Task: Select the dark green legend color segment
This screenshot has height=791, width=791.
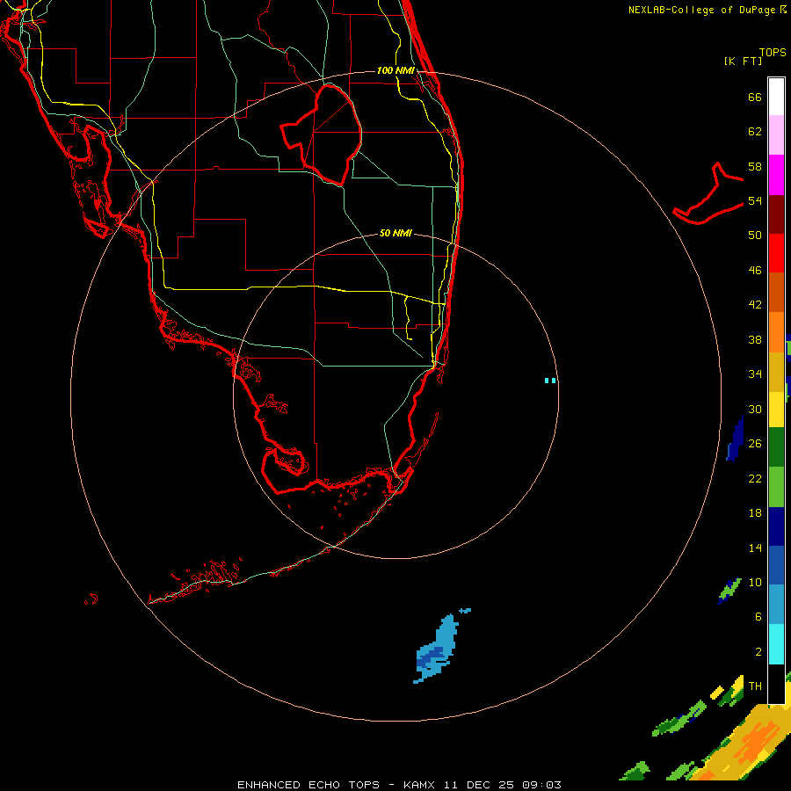Action: point(776,447)
